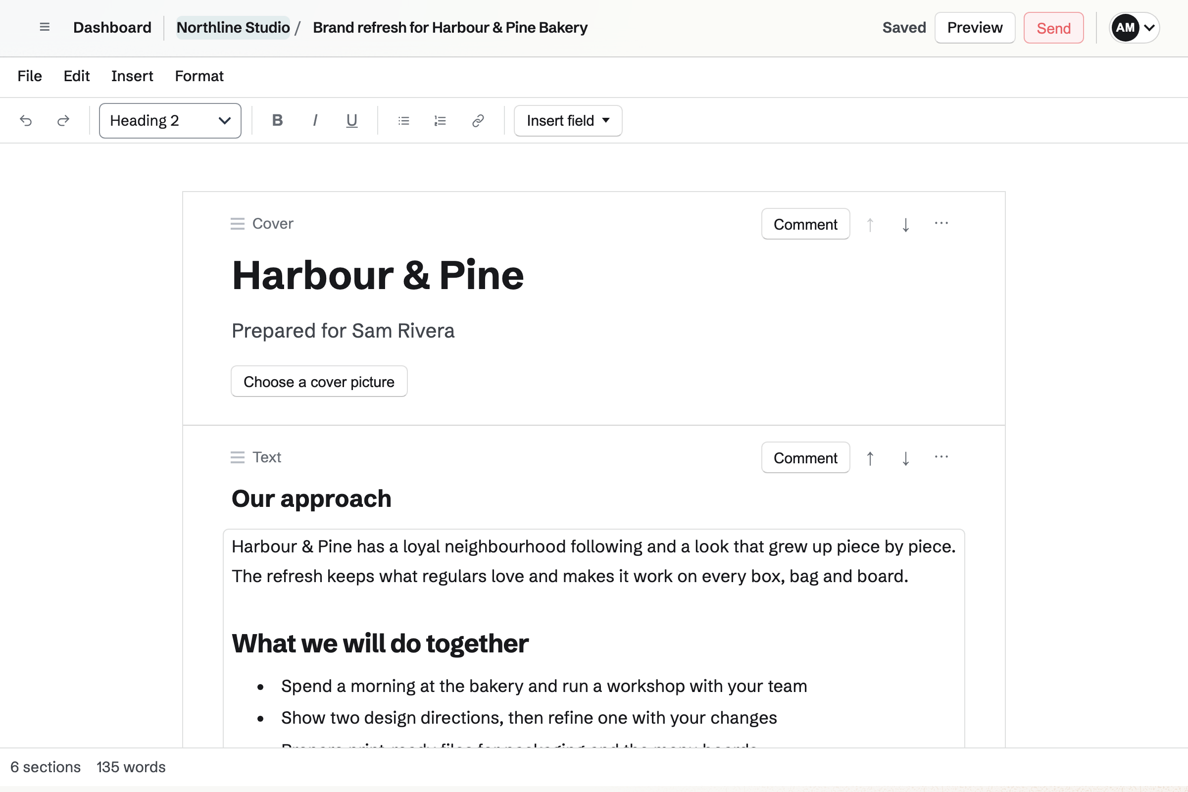Expand the Insert field dropdown
The width and height of the screenshot is (1188, 792).
568,121
